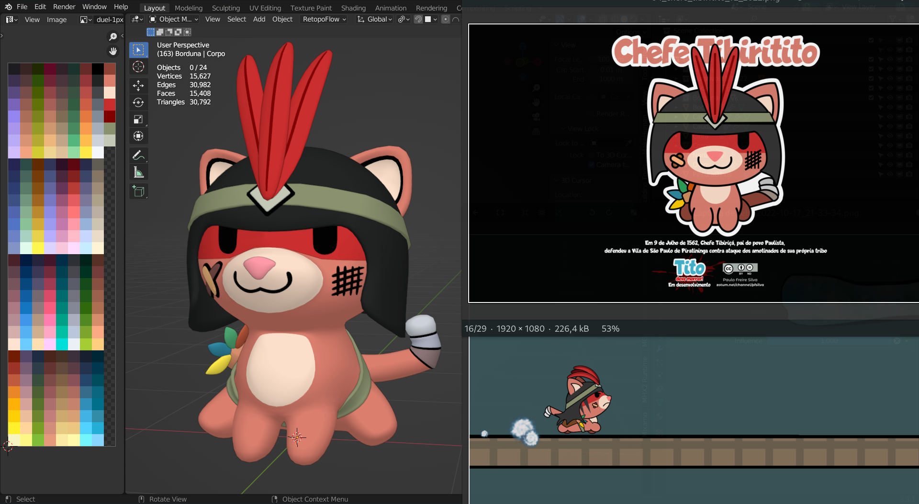Pick the Annotate pencil tool
Image resolution: width=919 pixels, height=504 pixels.
[x=138, y=155]
